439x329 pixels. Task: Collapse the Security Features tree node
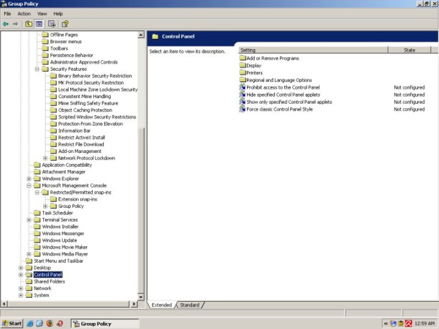[x=37, y=69]
